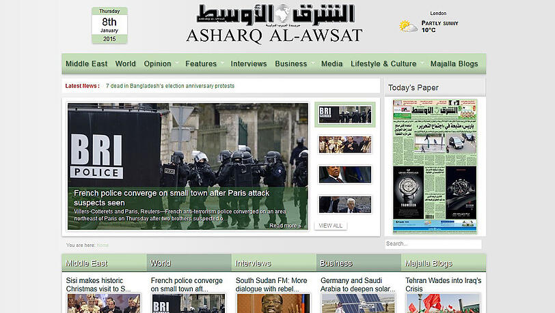Go to Interviews in navigation bar
555x313 pixels.
click(x=249, y=63)
